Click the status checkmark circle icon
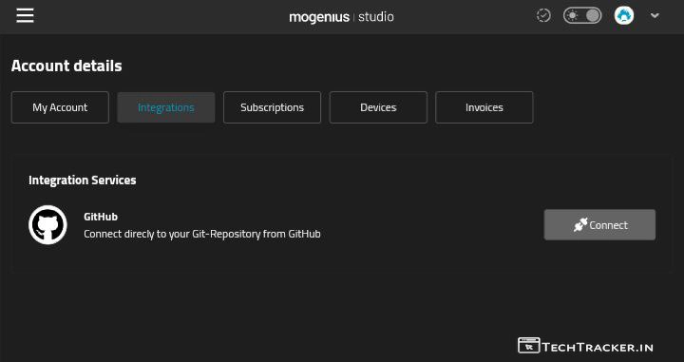 click(x=543, y=16)
